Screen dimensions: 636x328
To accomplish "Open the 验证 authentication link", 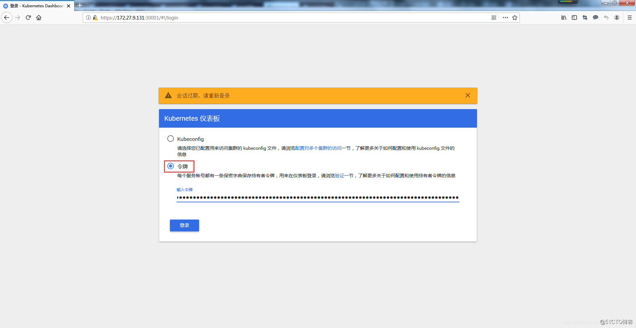I will click(340, 176).
